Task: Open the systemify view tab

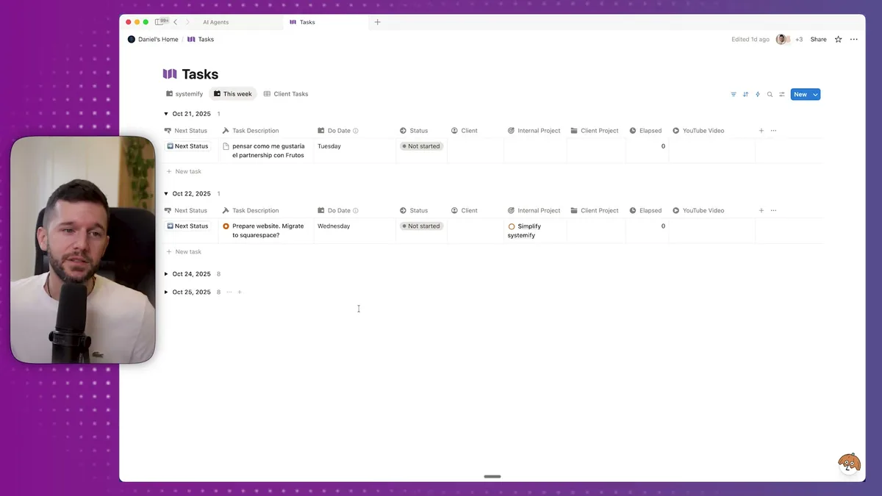Action: click(183, 93)
